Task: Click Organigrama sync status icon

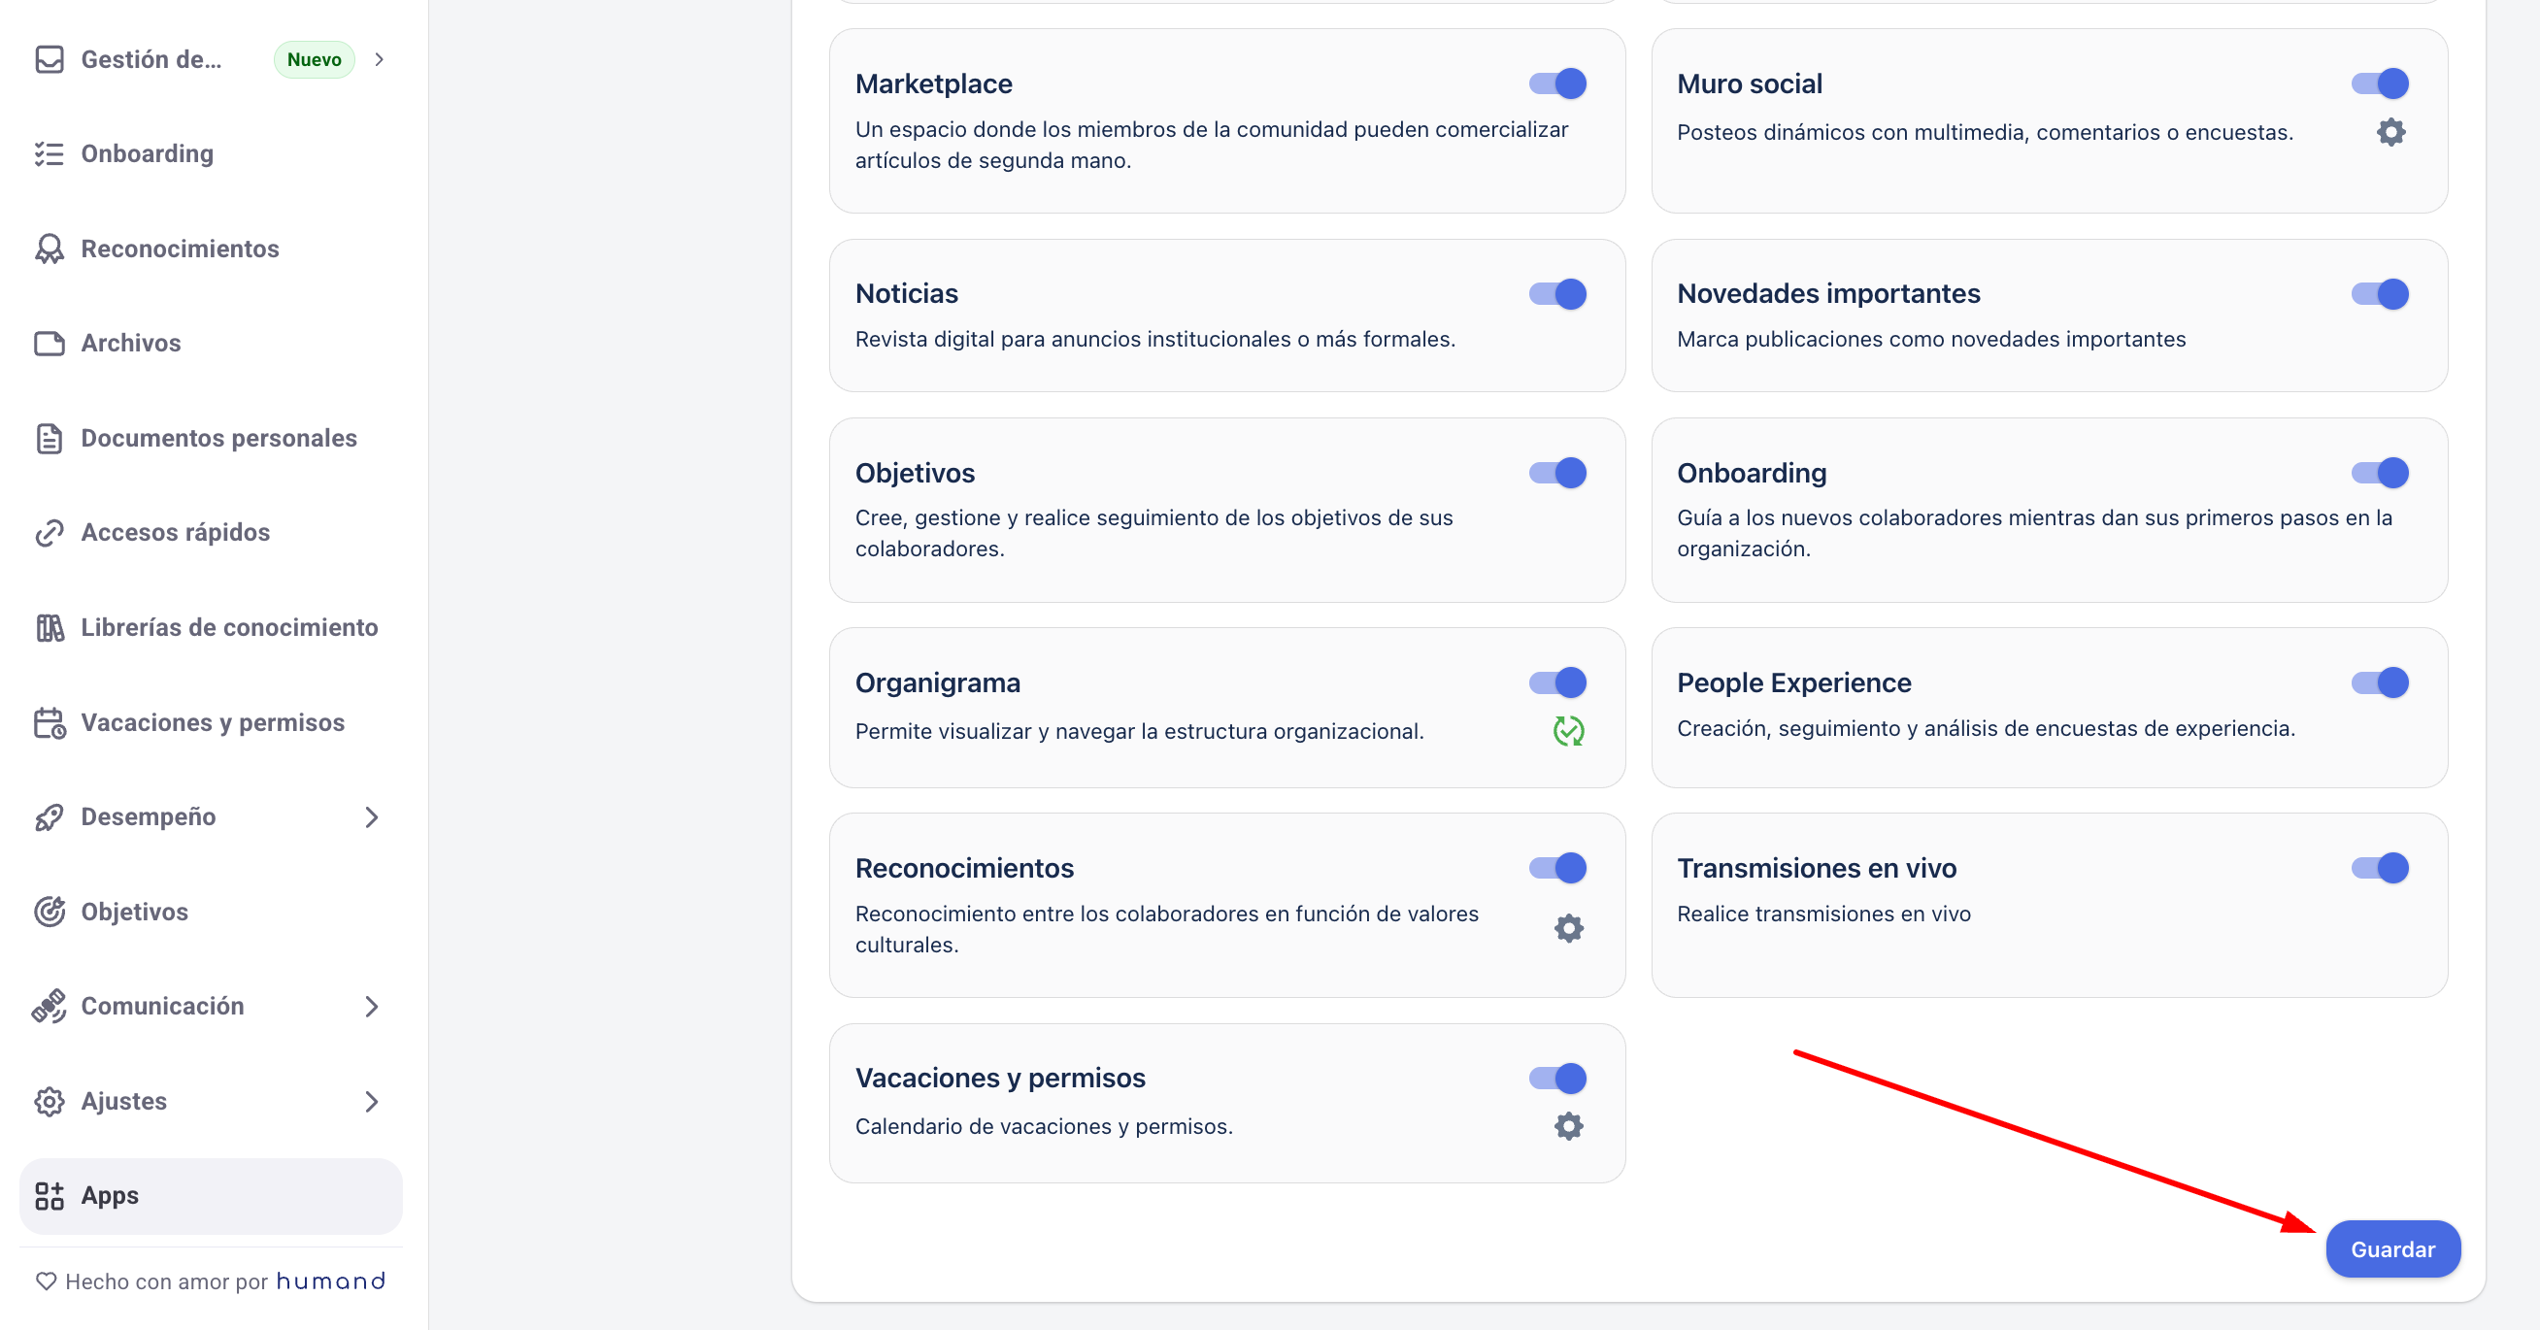Action: (1568, 731)
